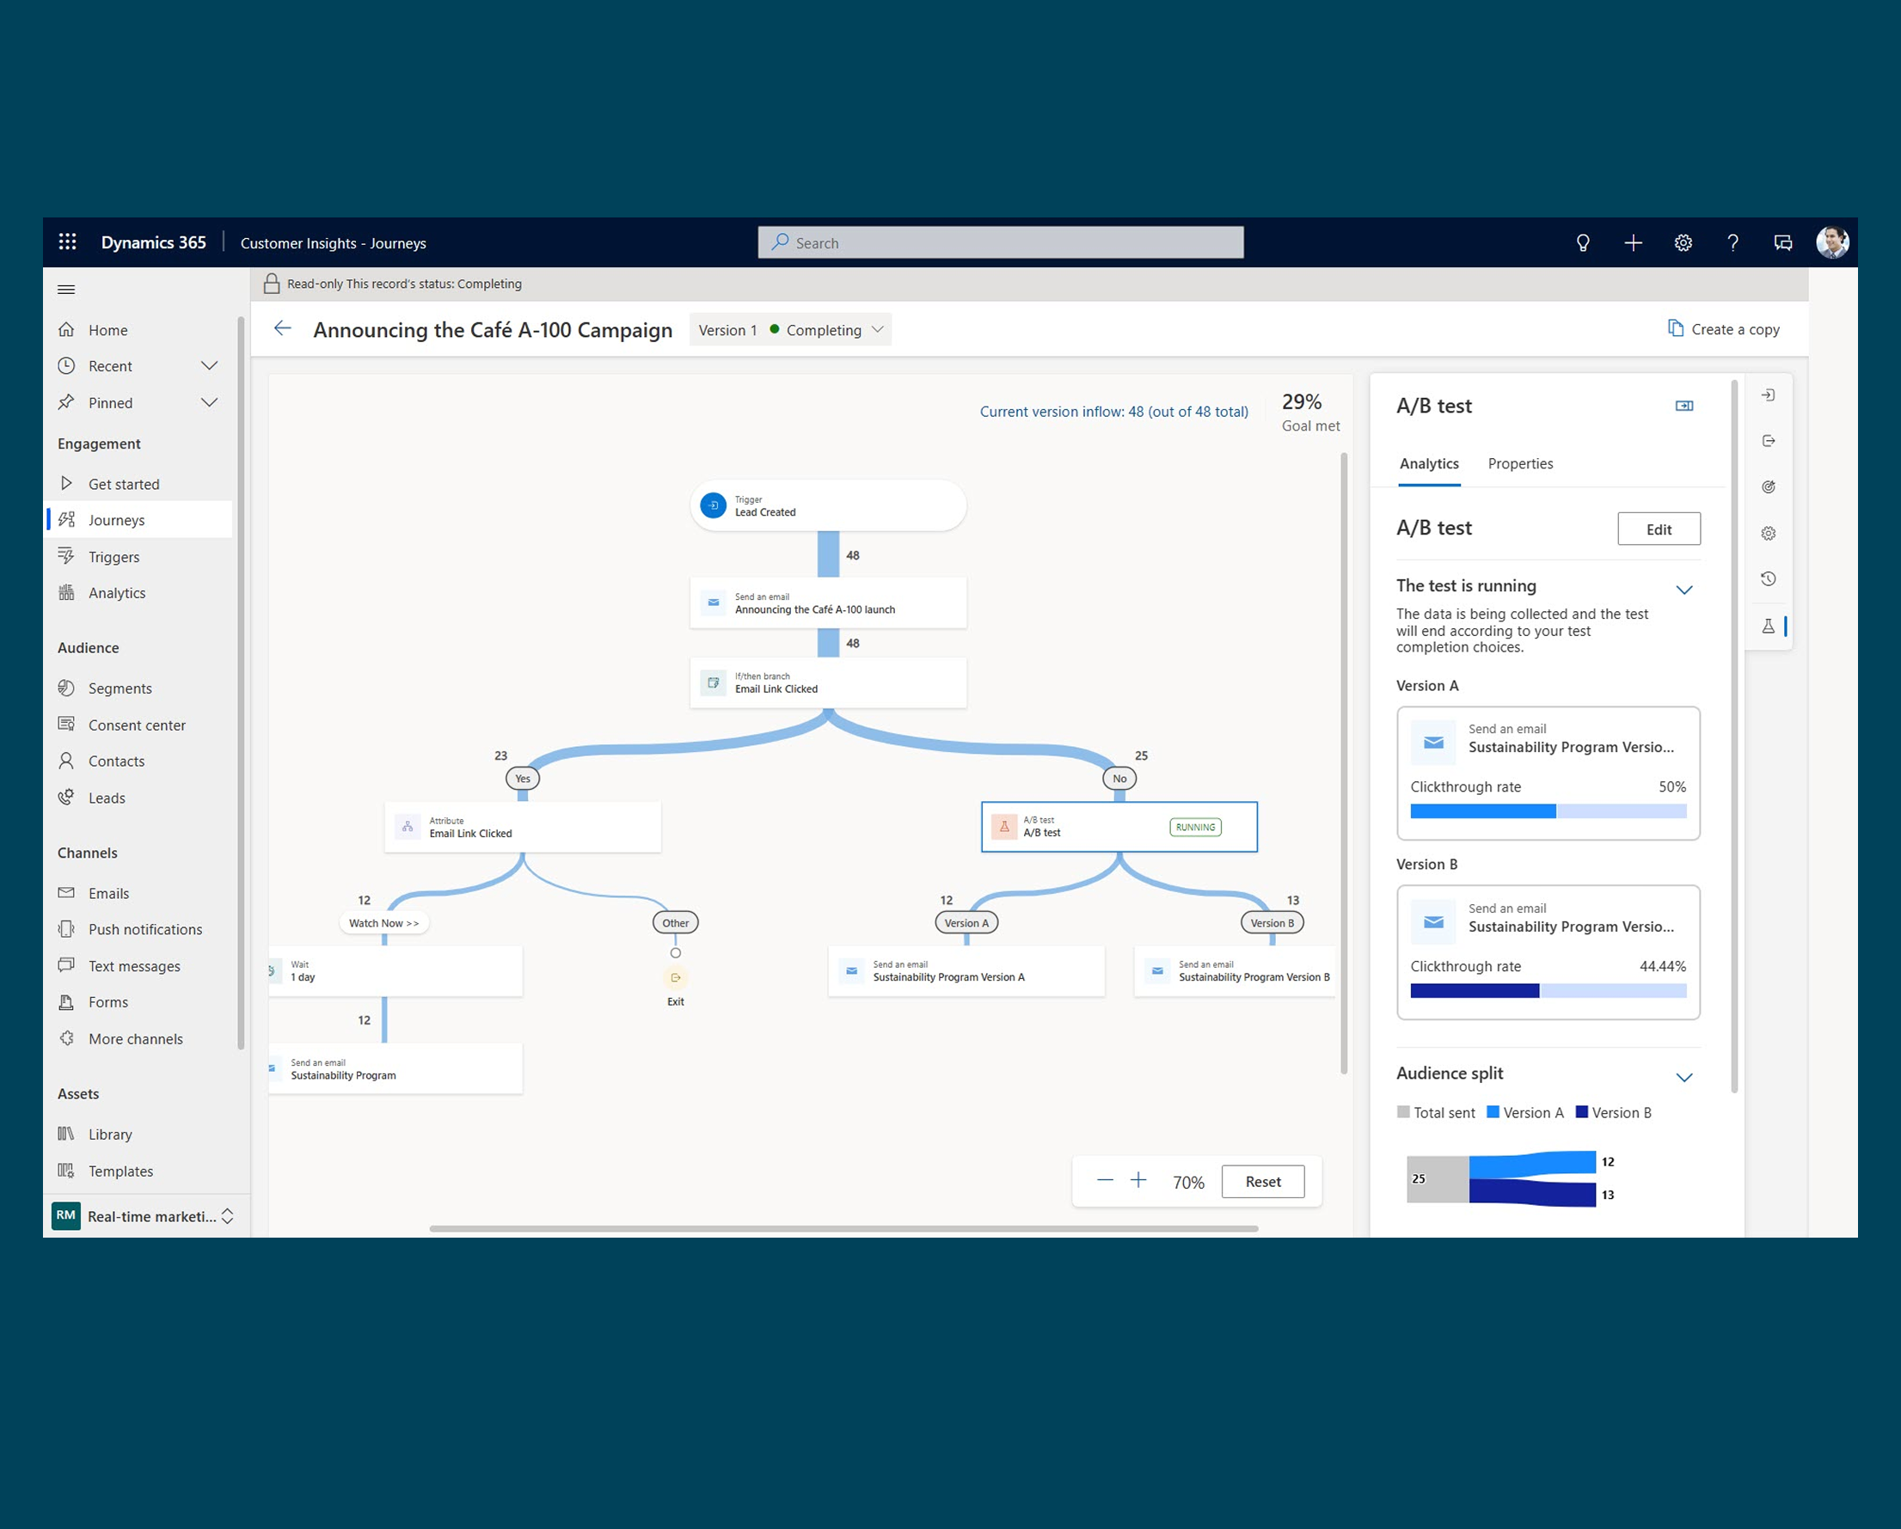Open the app launcher waffle icon
1901x1529 pixels.
click(67, 242)
